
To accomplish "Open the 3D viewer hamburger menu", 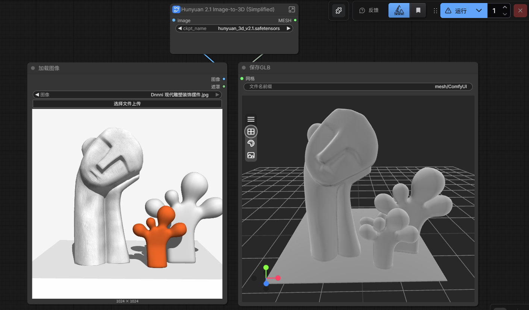I will 251,119.
